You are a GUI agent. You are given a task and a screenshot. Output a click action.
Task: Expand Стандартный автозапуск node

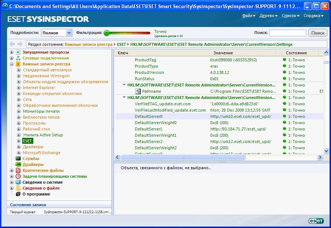[19, 70]
